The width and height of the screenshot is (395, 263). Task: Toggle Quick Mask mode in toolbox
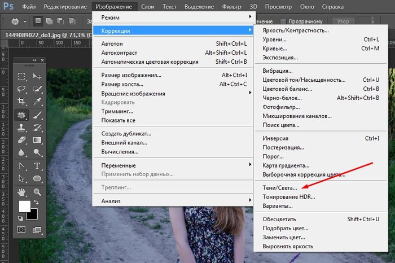(x=21, y=230)
